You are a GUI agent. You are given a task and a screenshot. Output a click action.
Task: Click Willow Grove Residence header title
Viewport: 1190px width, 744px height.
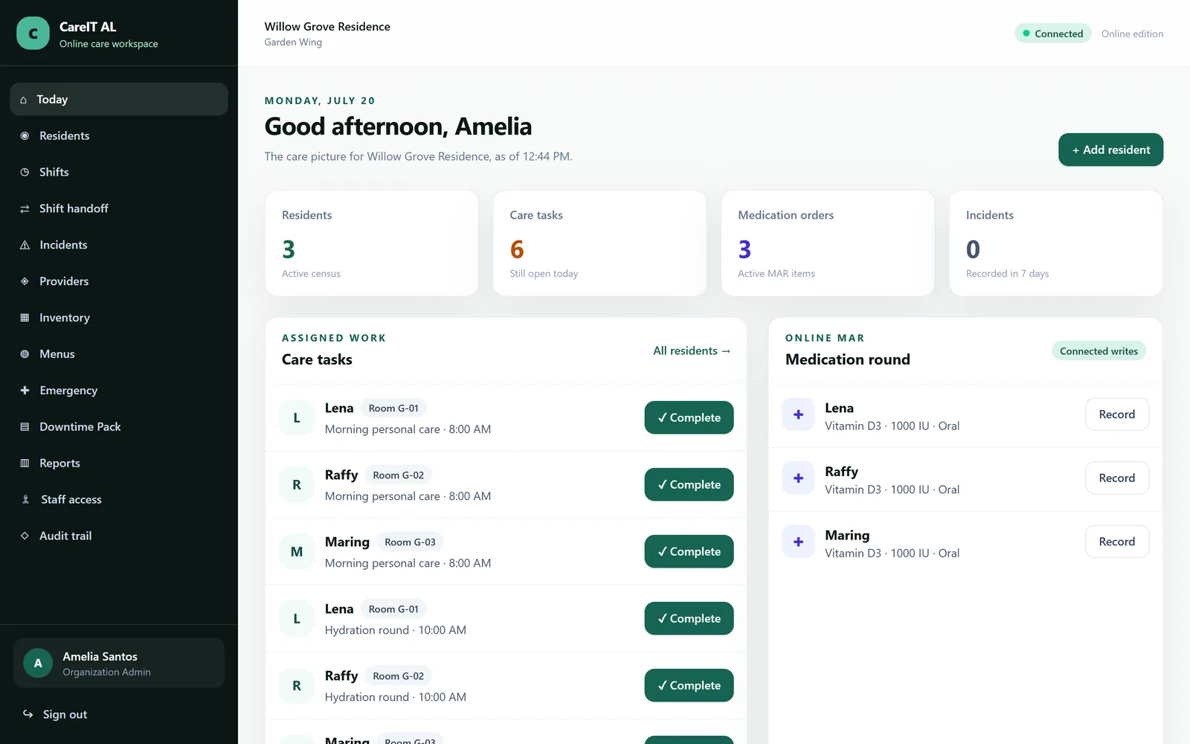[327, 27]
